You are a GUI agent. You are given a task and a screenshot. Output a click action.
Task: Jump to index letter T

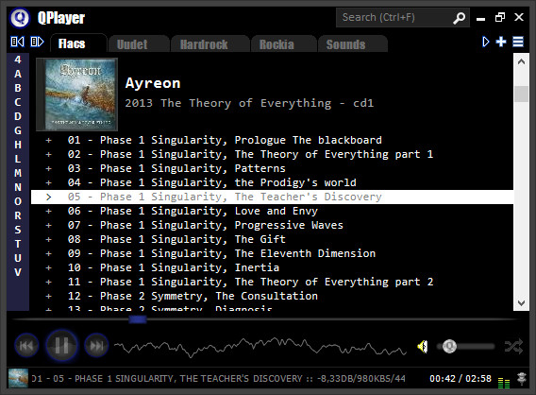point(18,244)
